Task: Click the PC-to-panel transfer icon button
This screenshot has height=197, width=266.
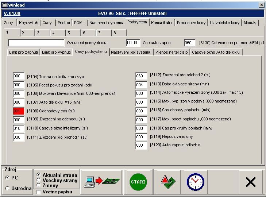Action: point(102,181)
